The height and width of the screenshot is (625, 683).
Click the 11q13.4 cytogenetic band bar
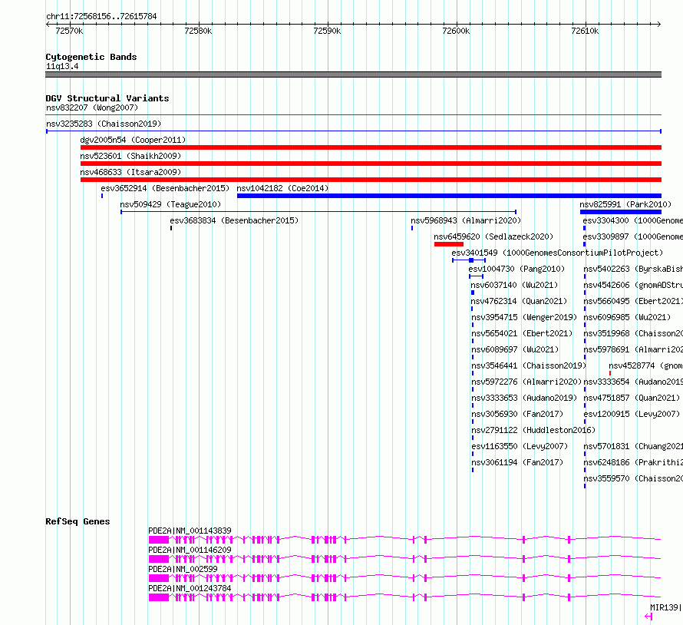(353, 74)
